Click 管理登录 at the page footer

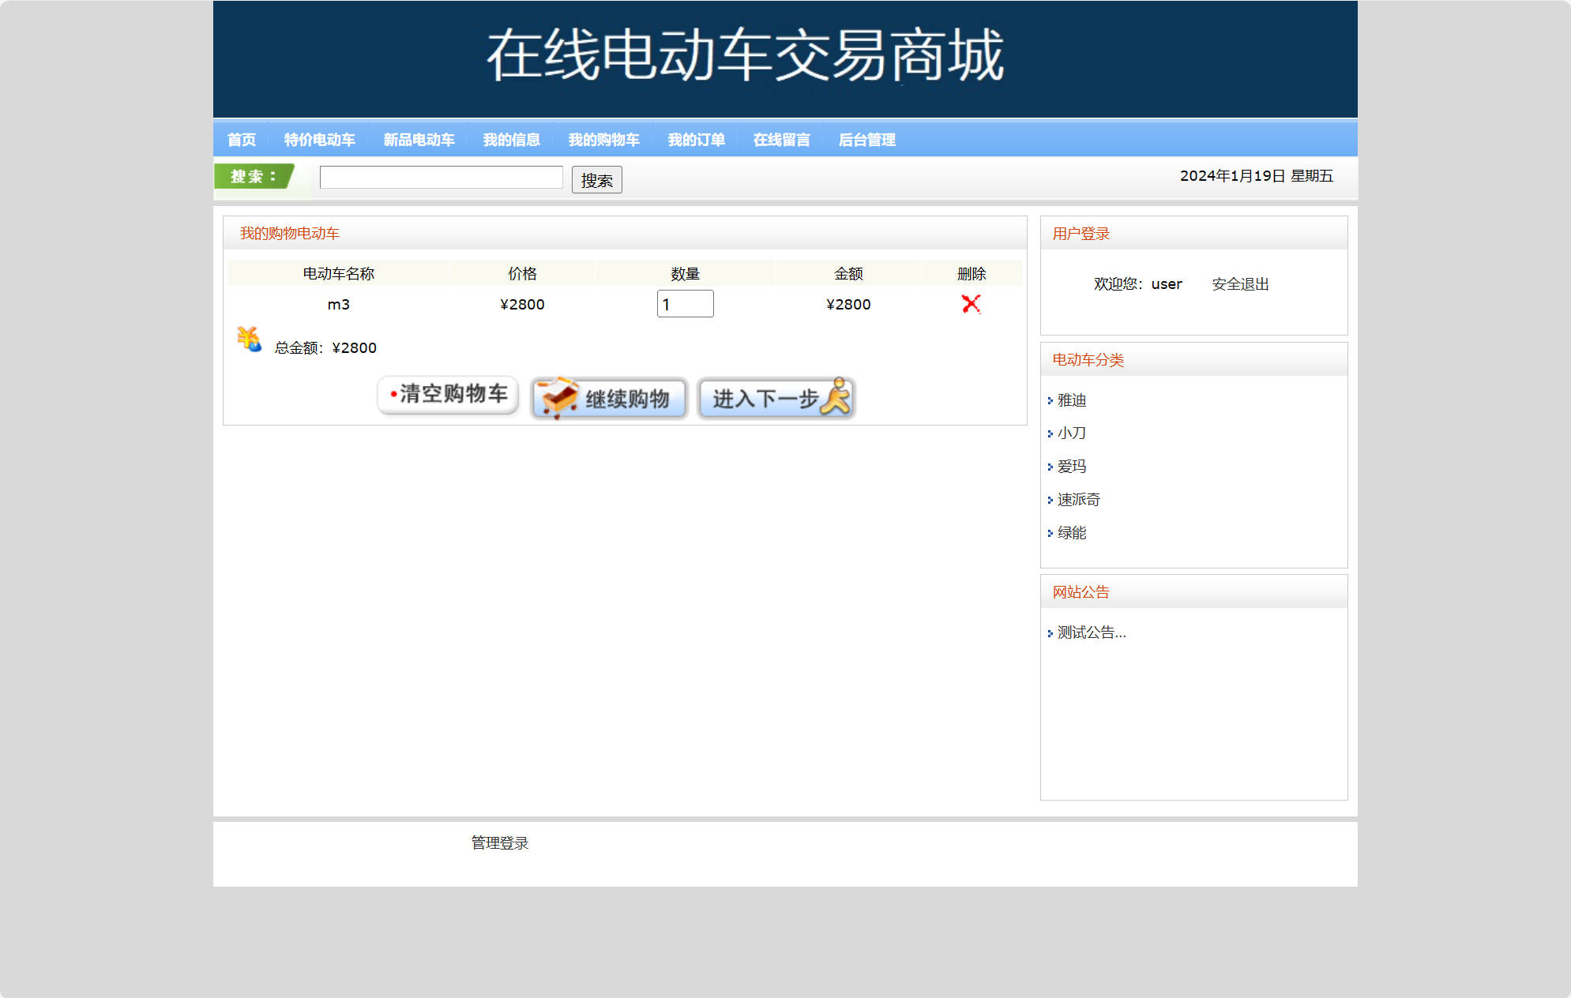[x=498, y=842]
